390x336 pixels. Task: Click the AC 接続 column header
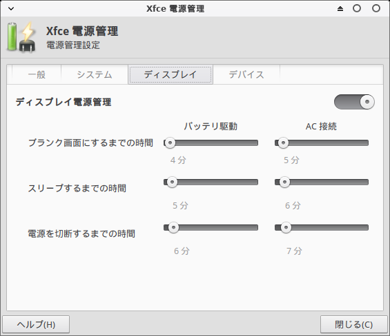pos(321,126)
